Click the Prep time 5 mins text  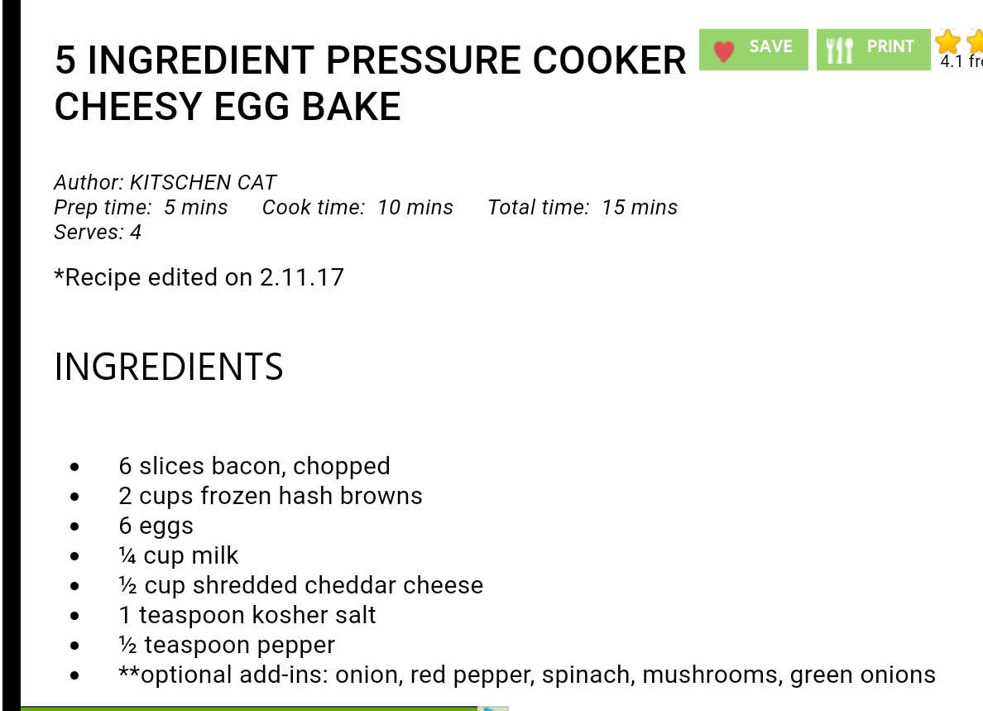(141, 207)
